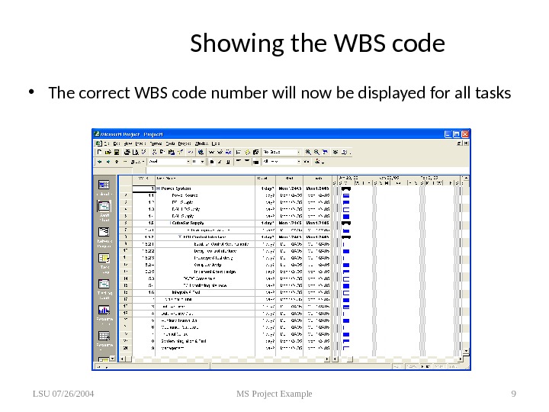549x412 pixels.
Task: Click the Open file toolbar icon
Action: click(108, 152)
